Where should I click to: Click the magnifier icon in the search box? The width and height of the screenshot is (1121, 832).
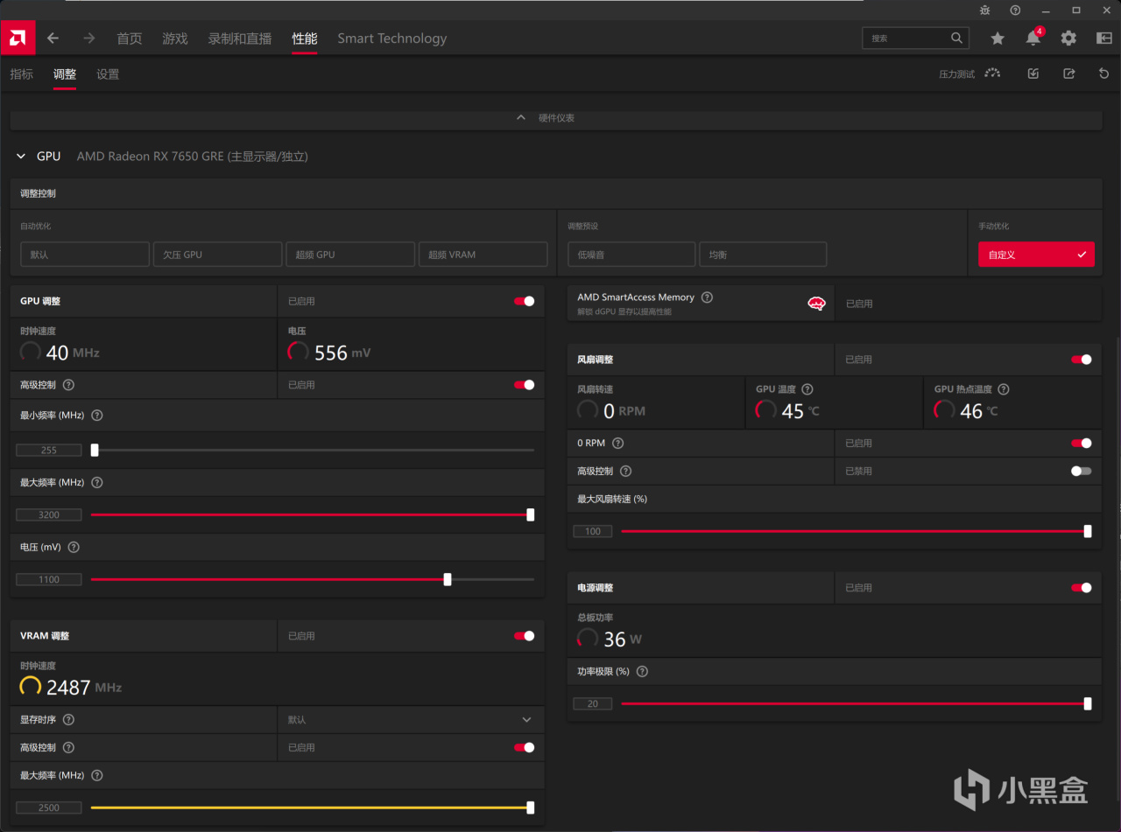956,38
